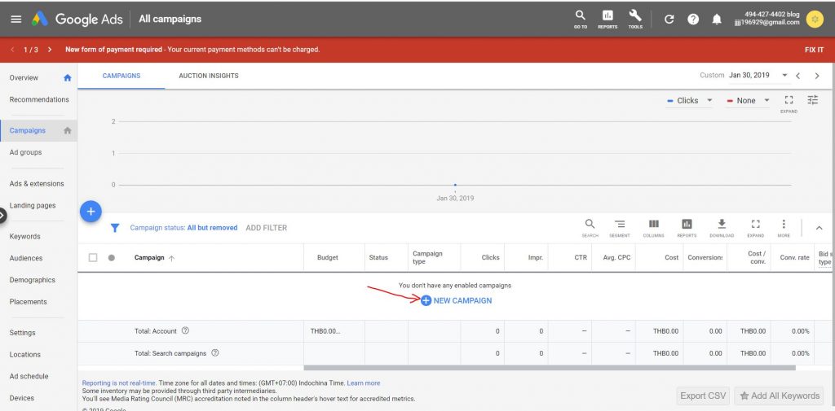Open the notifications bell
This screenshot has width=835, height=411.
tap(717, 20)
